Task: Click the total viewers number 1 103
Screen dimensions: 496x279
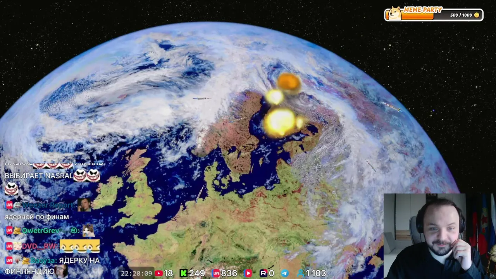Action: pos(316,273)
